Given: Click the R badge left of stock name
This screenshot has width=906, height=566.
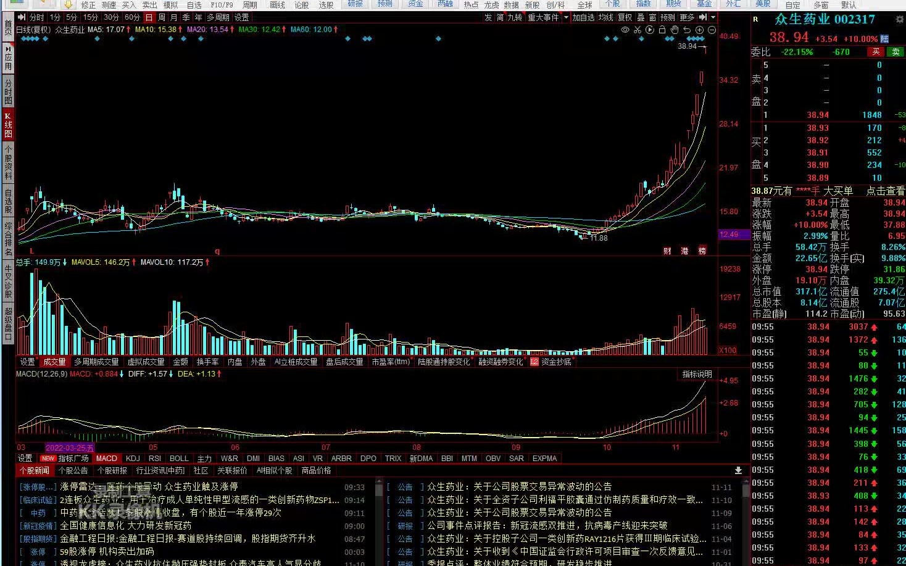Looking at the screenshot, I should tap(755, 19).
